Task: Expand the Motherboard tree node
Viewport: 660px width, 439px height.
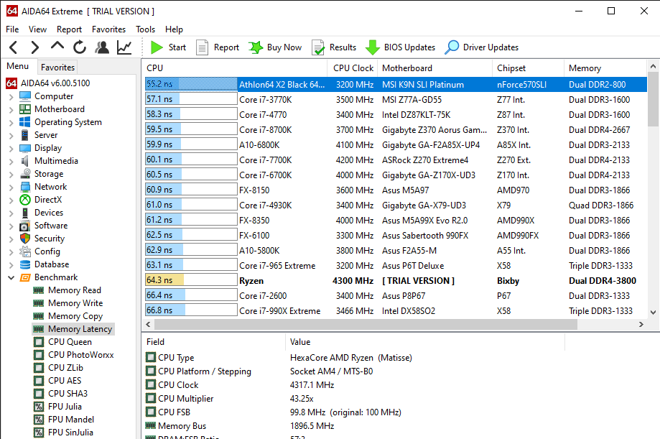Action: (x=11, y=109)
